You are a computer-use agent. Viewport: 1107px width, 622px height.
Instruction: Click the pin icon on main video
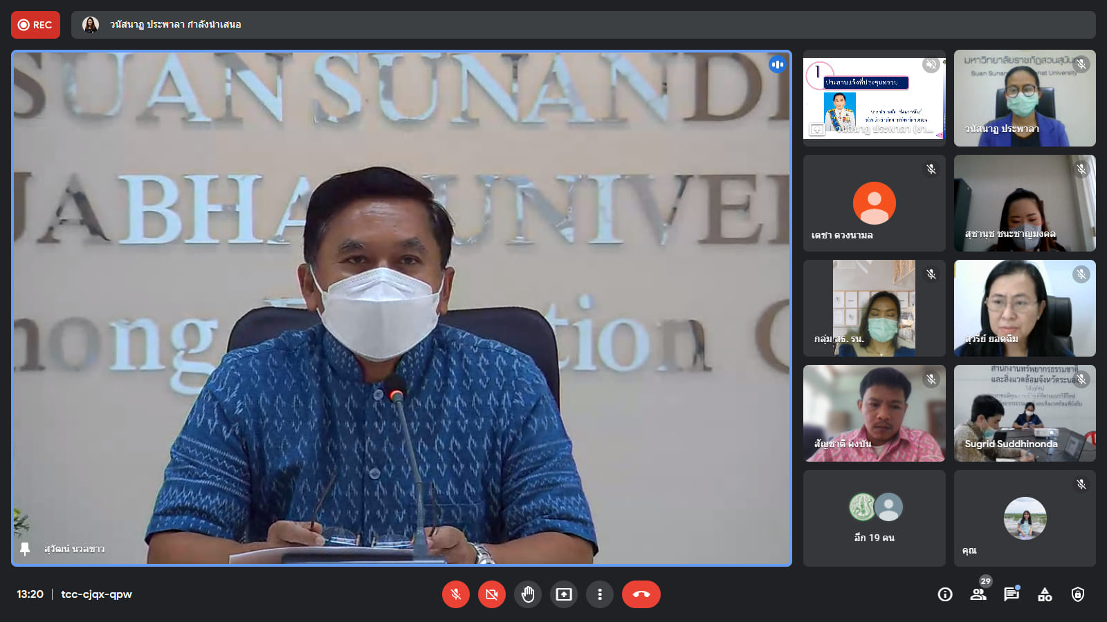(x=25, y=549)
